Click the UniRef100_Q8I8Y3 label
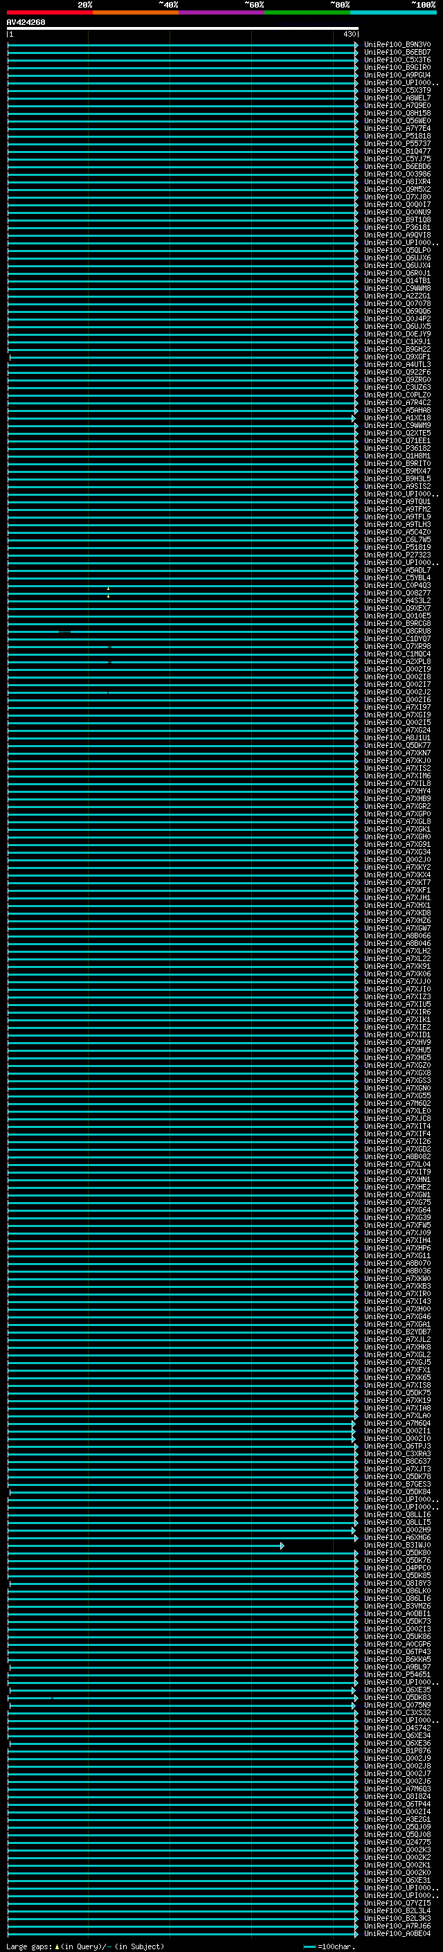The width and height of the screenshot is (443, 1952). [397, 1583]
